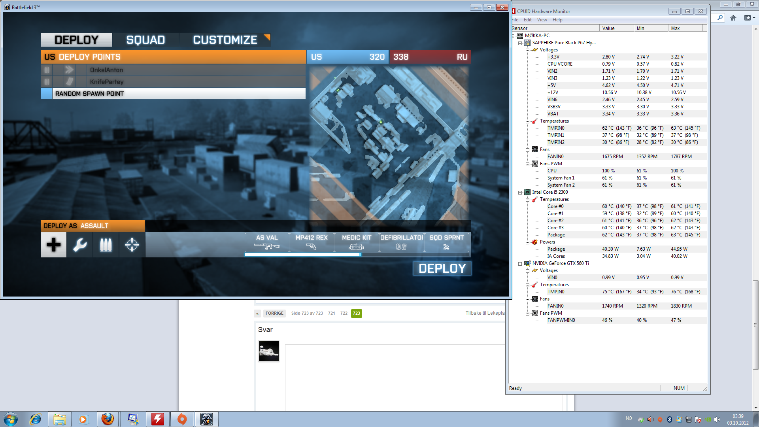Collapse the SAPPHIRE Pure Black P67 node
The height and width of the screenshot is (427, 759).
coord(520,43)
